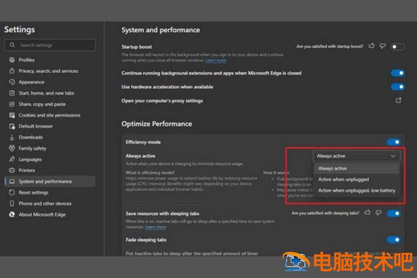The width and height of the screenshot is (417, 278).
Task: Click Learn more link under Startup boost
Action: tap(216, 61)
